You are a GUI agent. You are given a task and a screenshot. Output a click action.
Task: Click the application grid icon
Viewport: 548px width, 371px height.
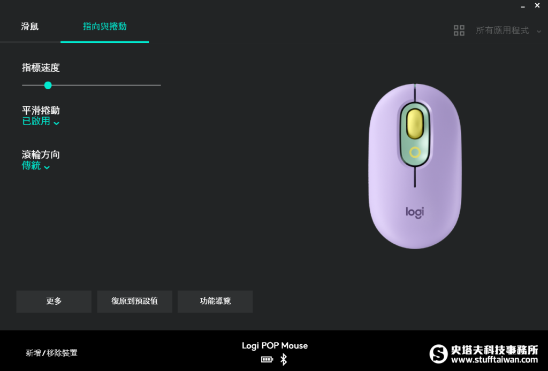coord(459,30)
